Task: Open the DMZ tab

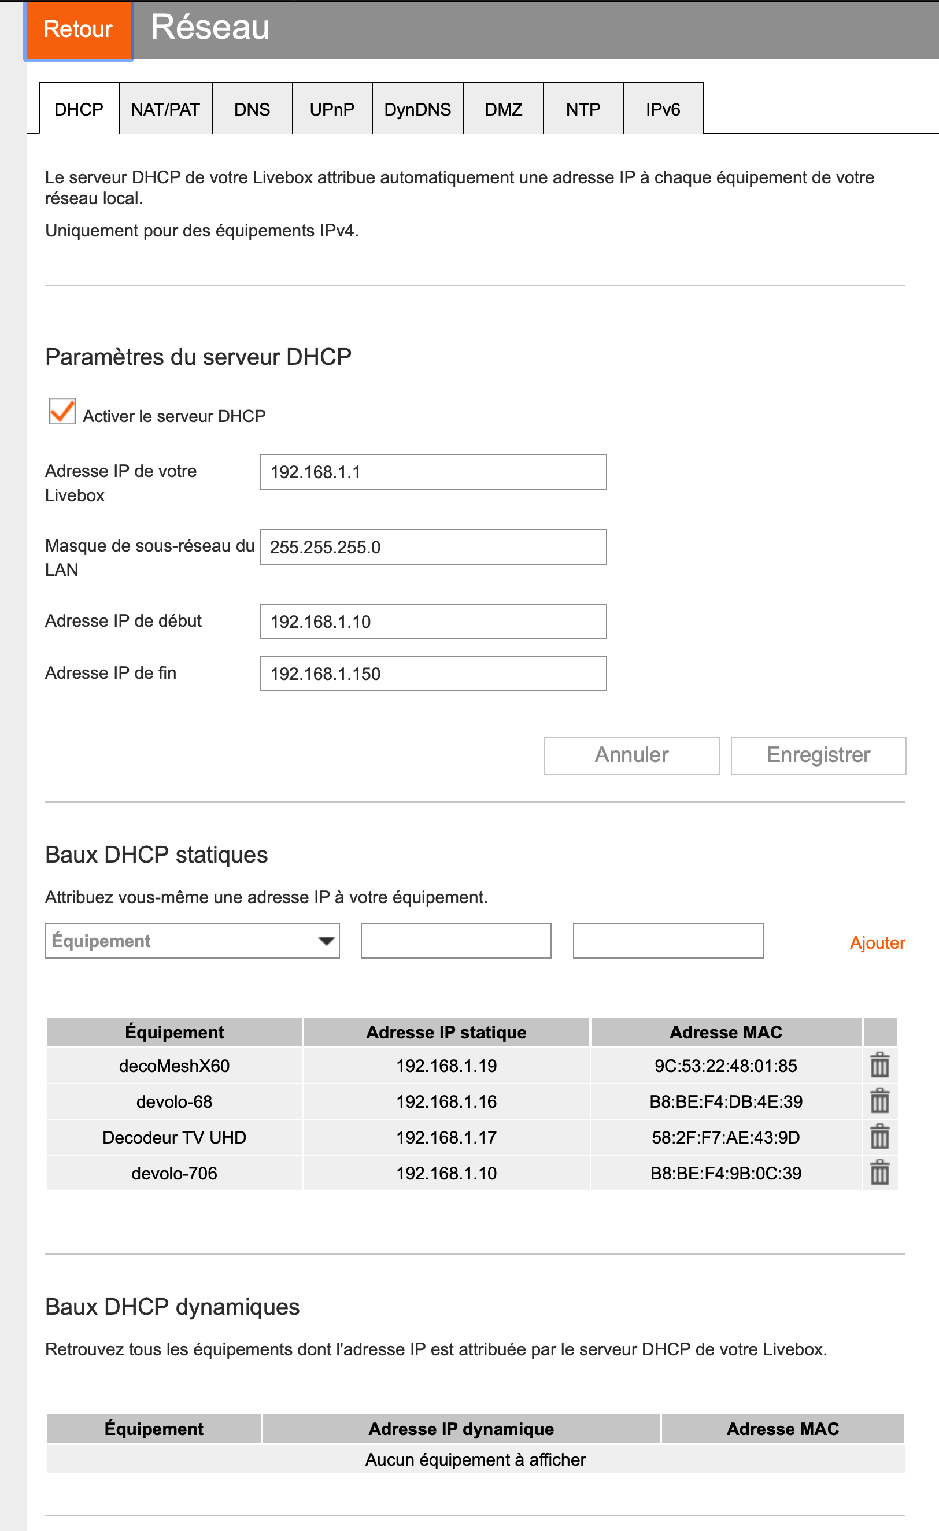Action: (x=504, y=109)
